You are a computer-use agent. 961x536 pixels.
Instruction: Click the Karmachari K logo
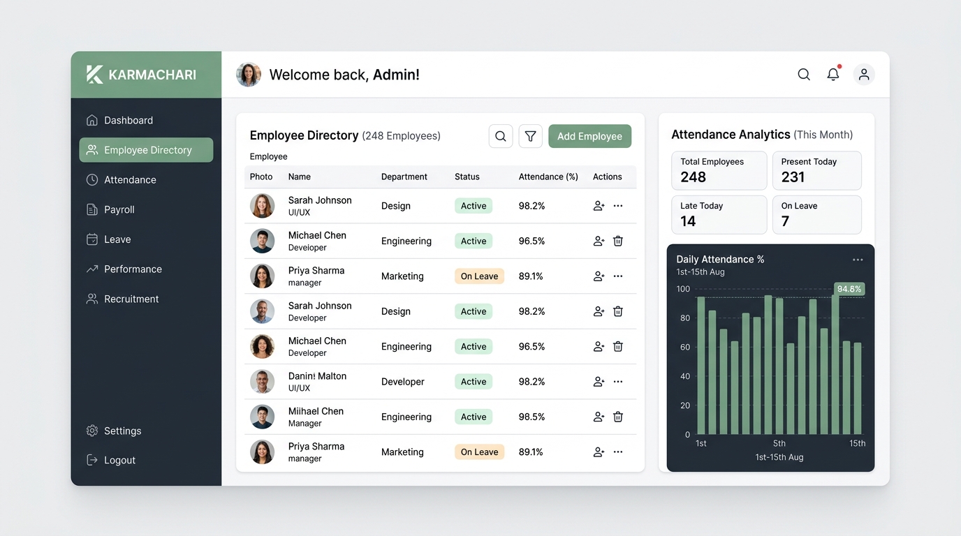95,75
